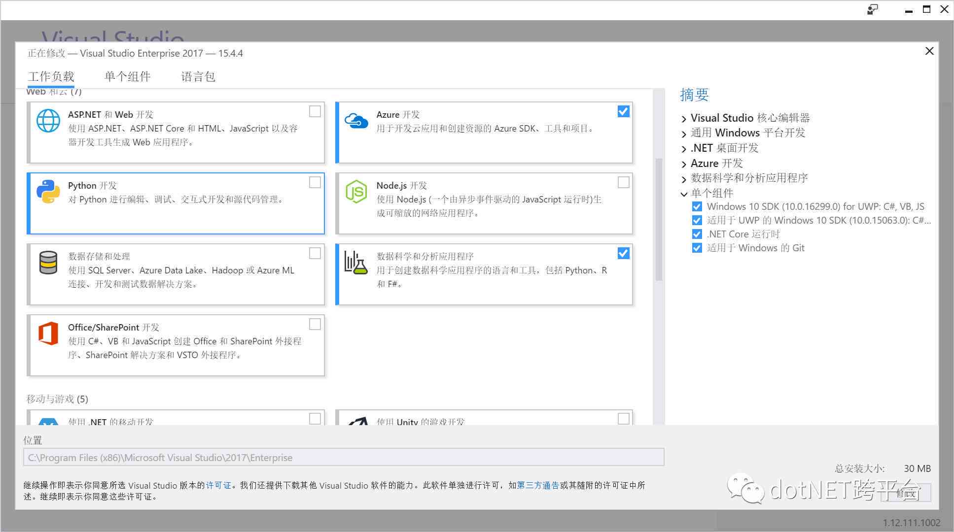
Task: Select the Node.js 开发 workload card
Action: point(484,203)
